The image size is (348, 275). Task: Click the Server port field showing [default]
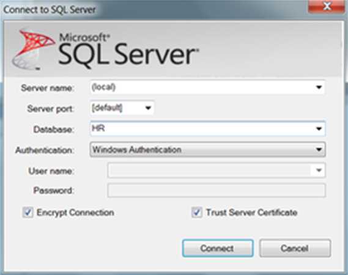coord(122,108)
